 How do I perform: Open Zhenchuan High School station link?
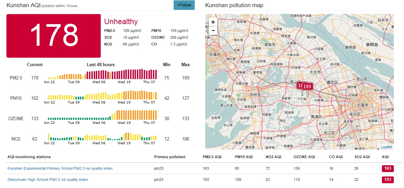click(48, 180)
